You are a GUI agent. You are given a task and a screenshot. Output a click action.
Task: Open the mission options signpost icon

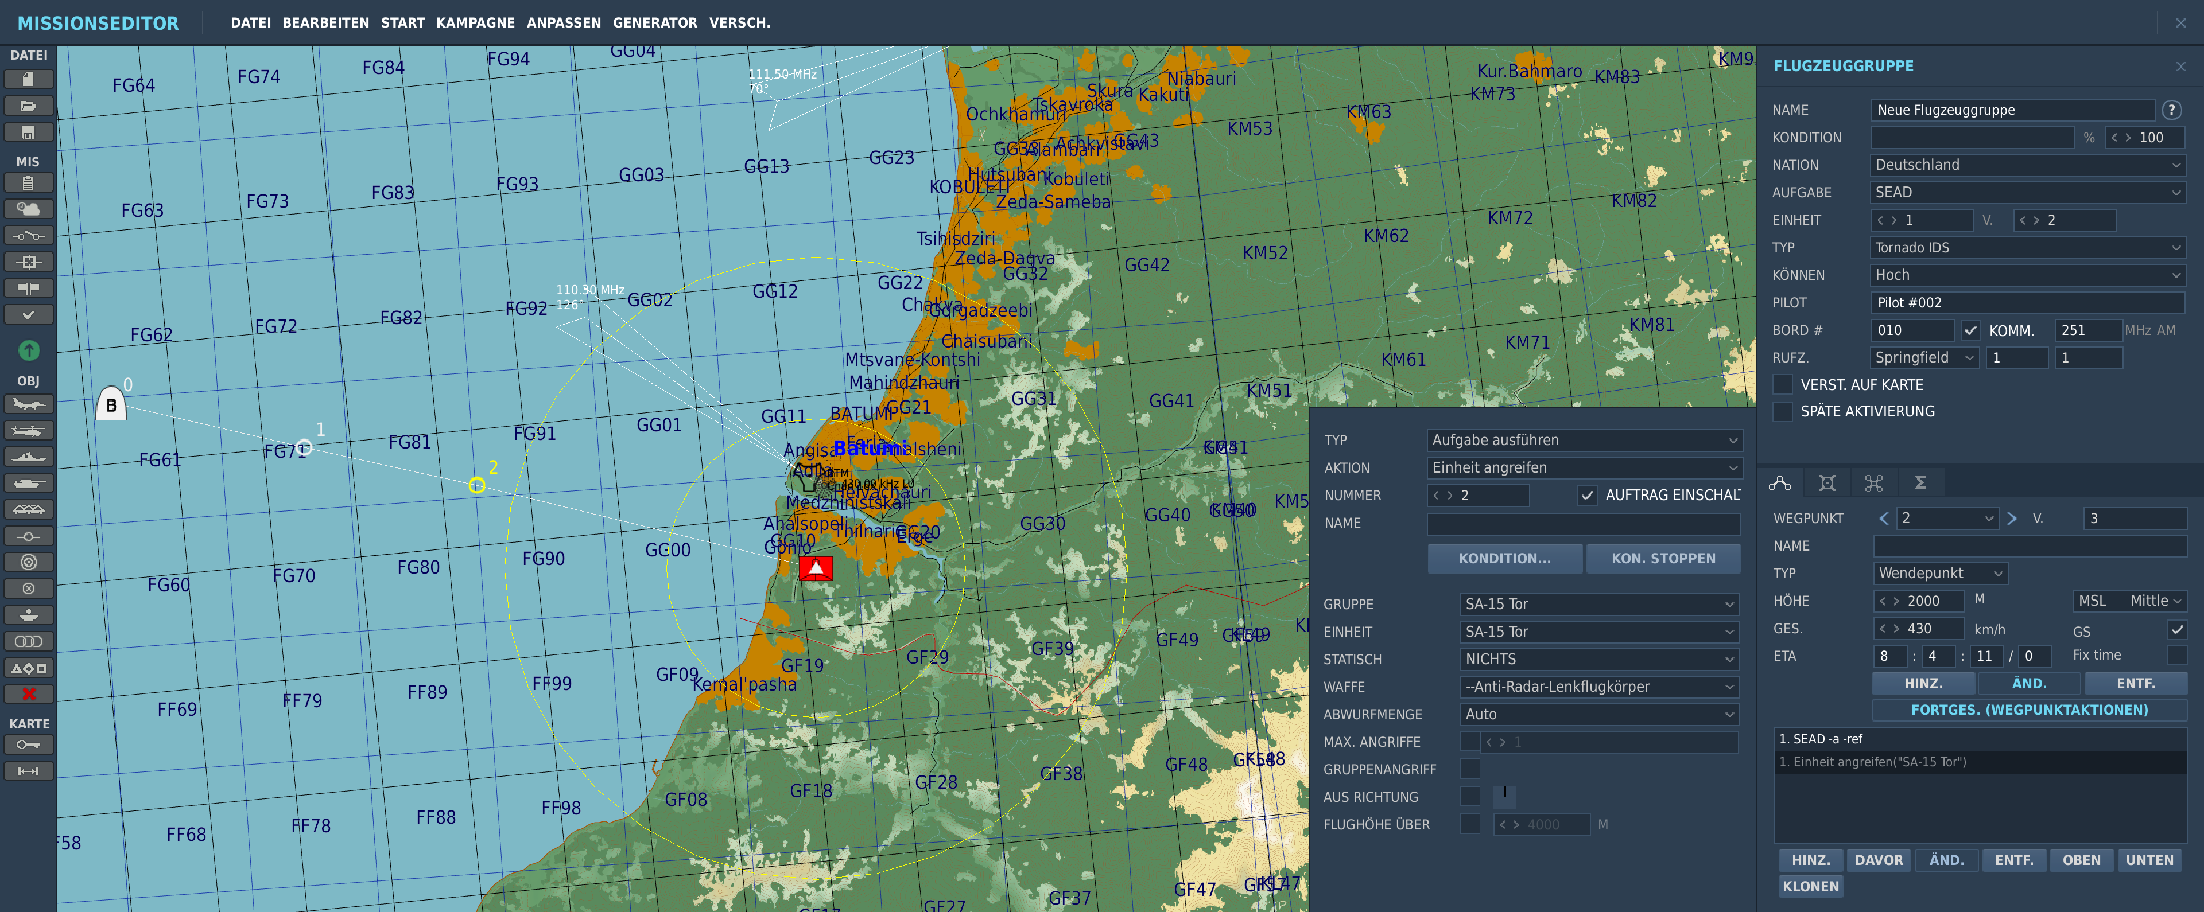click(x=28, y=289)
